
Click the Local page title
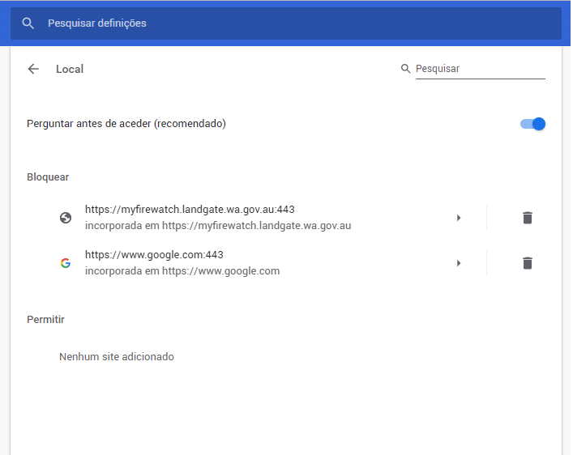[70, 69]
